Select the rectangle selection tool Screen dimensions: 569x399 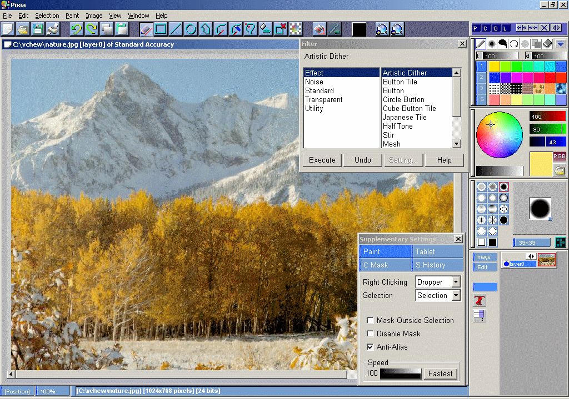161,29
